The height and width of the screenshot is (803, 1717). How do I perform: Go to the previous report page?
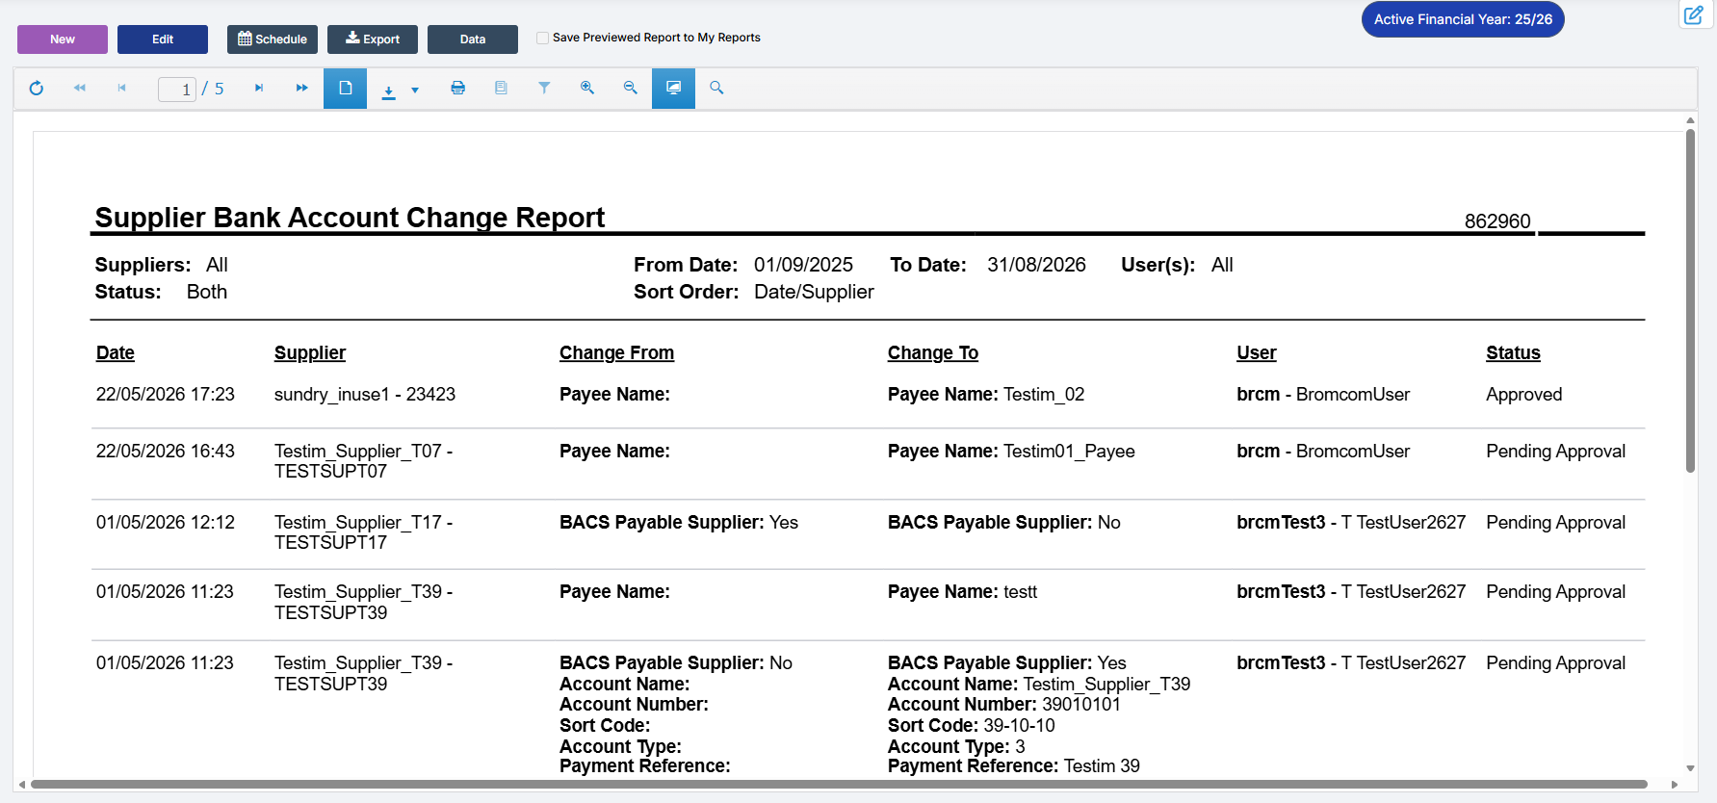point(122,89)
